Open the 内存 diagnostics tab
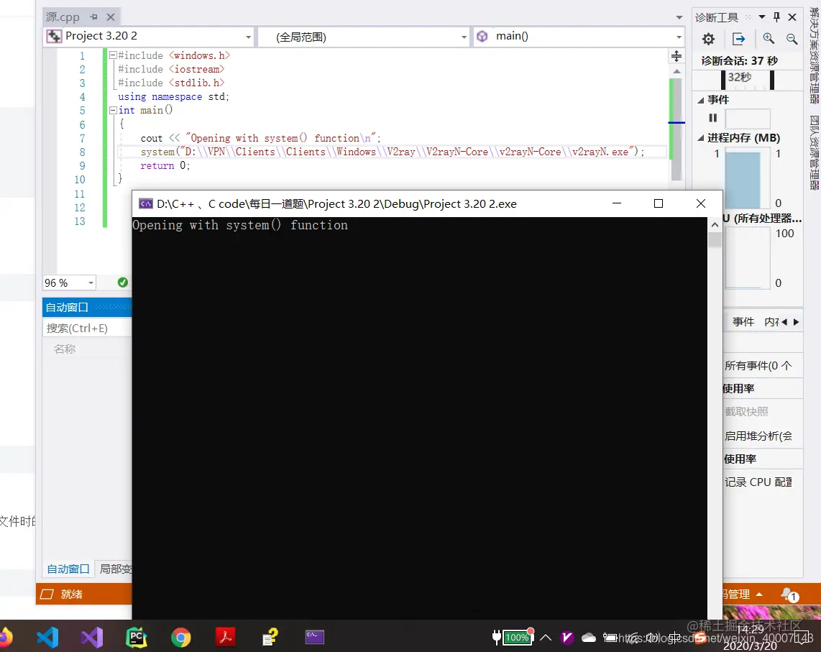821x652 pixels. click(x=771, y=321)
